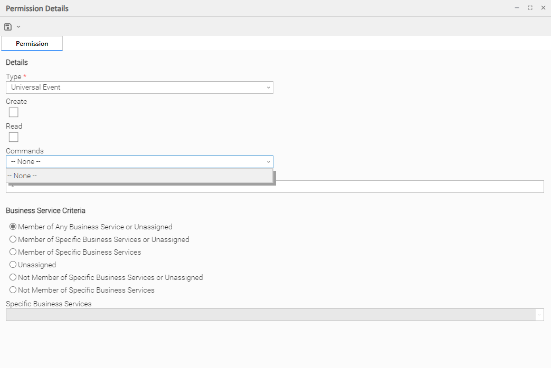The image size is (551, 368).
Task: Close the Permission Details window
Action: point(543,8)
